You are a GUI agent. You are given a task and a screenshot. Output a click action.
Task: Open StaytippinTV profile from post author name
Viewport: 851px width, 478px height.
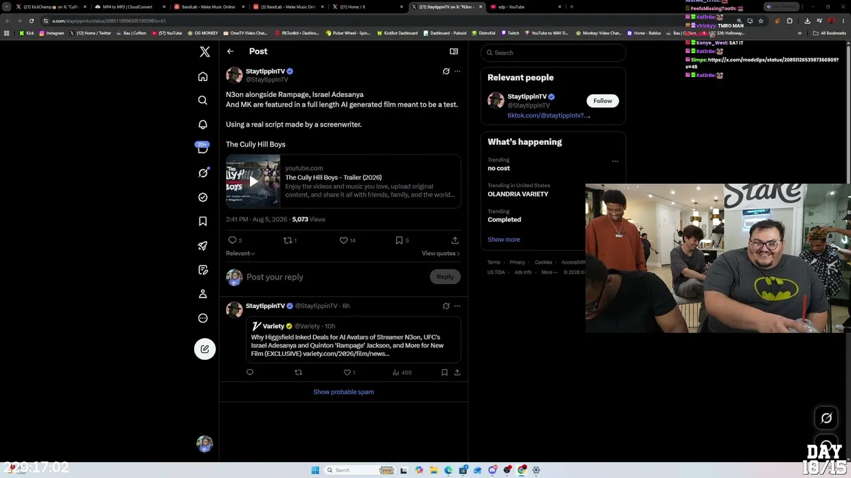[265, 71]
